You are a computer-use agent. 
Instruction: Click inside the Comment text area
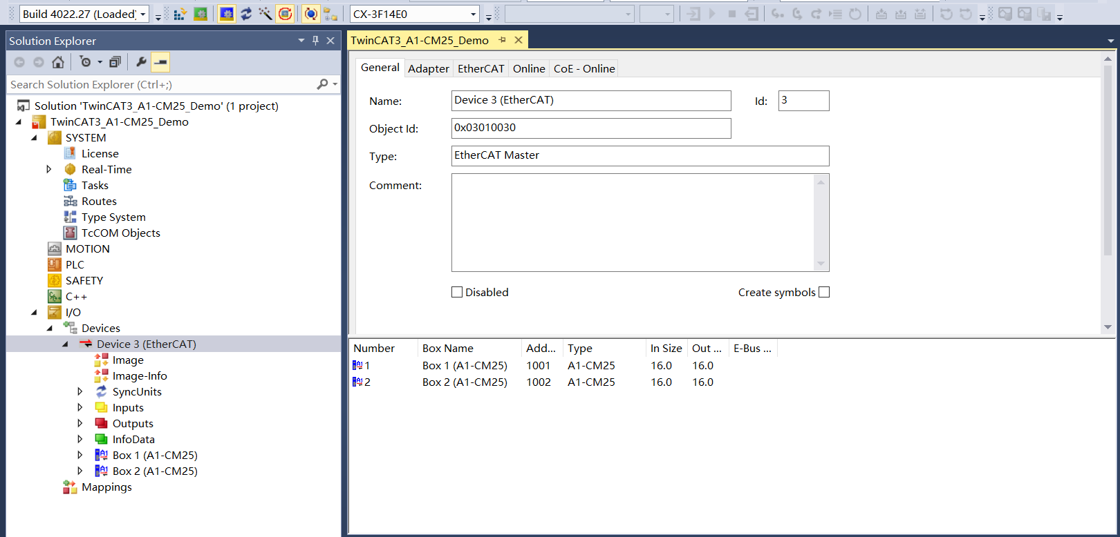coord(633,222)
